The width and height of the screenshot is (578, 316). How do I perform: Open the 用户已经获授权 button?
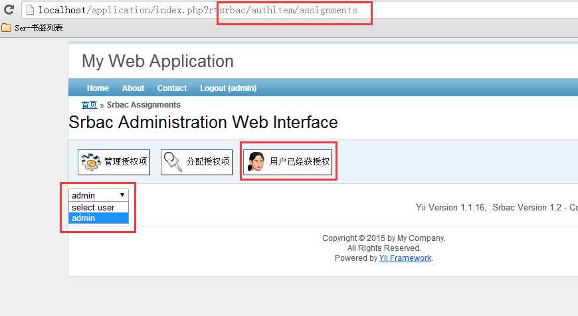coord(288,162)
